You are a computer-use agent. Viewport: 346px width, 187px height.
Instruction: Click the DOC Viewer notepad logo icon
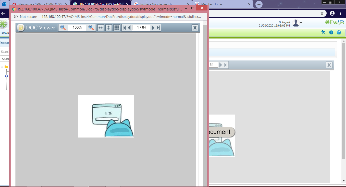(21, 28)
